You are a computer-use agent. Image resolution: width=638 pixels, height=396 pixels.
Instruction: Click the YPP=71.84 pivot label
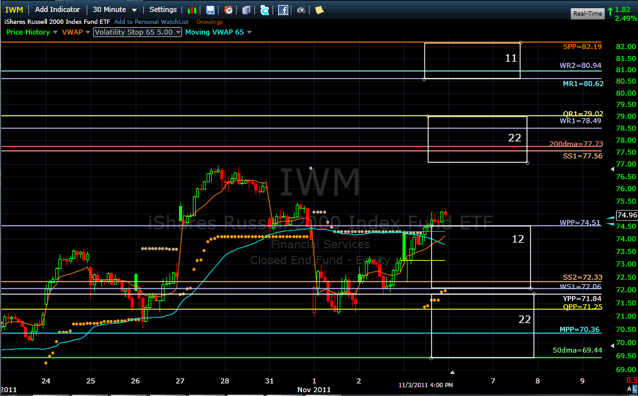[x=582, y=299]
